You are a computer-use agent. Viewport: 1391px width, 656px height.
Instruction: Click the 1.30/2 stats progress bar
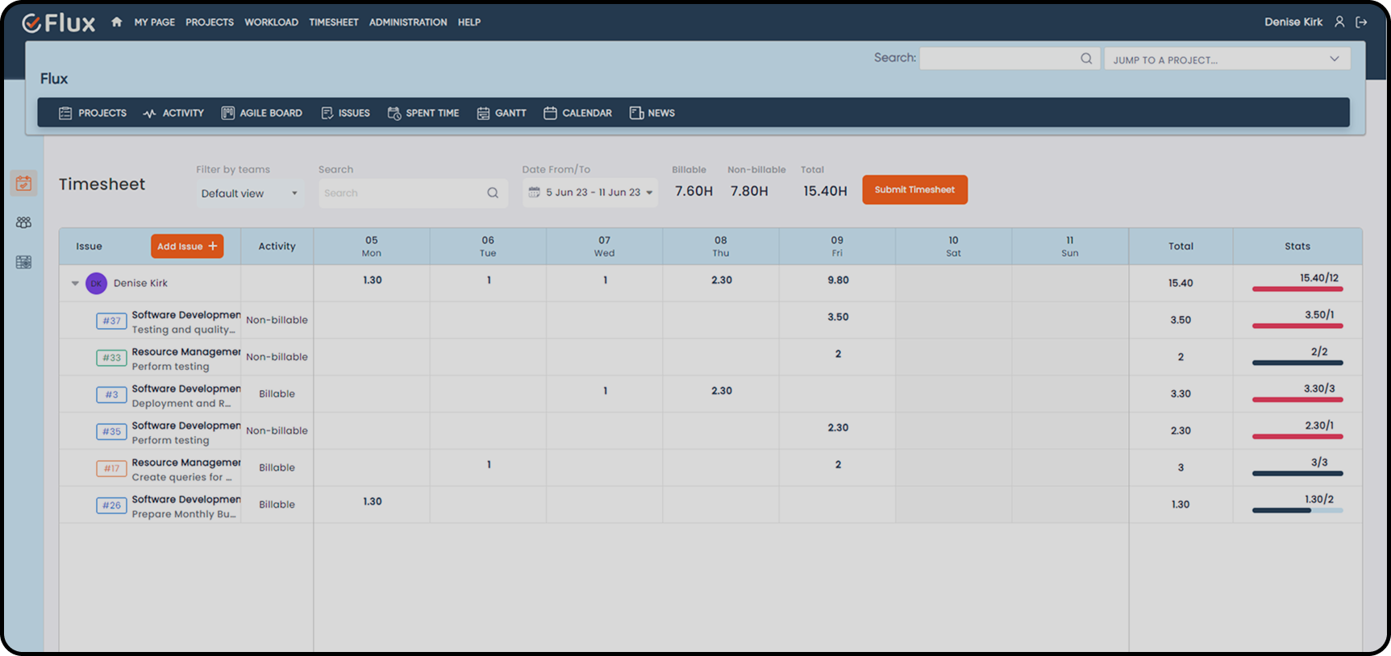(x=1297, y=510)
